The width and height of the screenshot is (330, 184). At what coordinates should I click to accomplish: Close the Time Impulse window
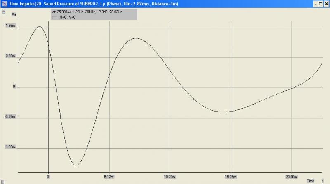pyautogui.click(x=326, y=4)
